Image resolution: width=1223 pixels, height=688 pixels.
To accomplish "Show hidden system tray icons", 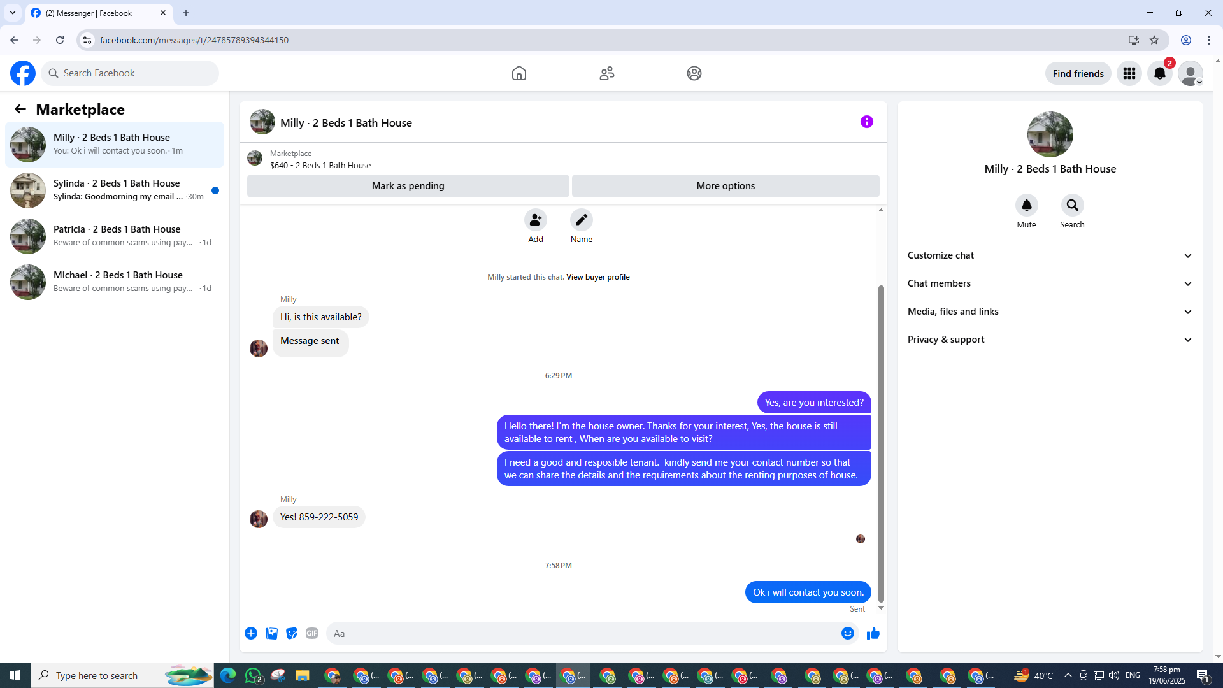I will [1068, 675].
